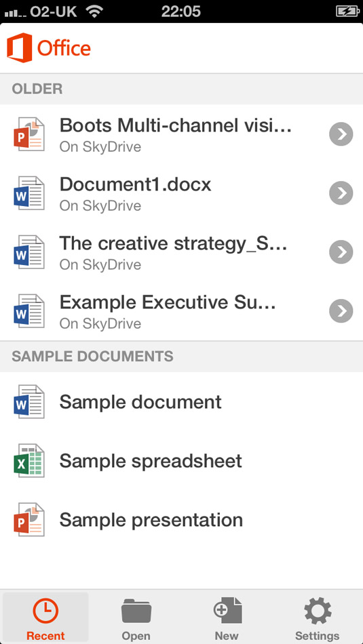363x644 pixels.
Task: Tap the Word icon for Sample document
Action: pyautogui.click(x=28, y=402)
